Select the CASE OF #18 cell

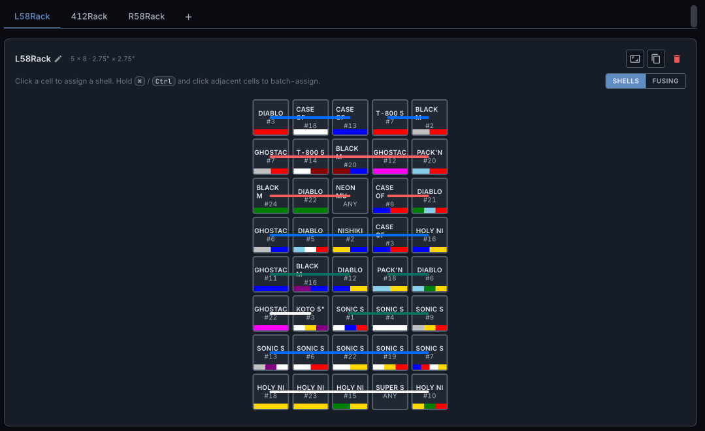point(310,118)
